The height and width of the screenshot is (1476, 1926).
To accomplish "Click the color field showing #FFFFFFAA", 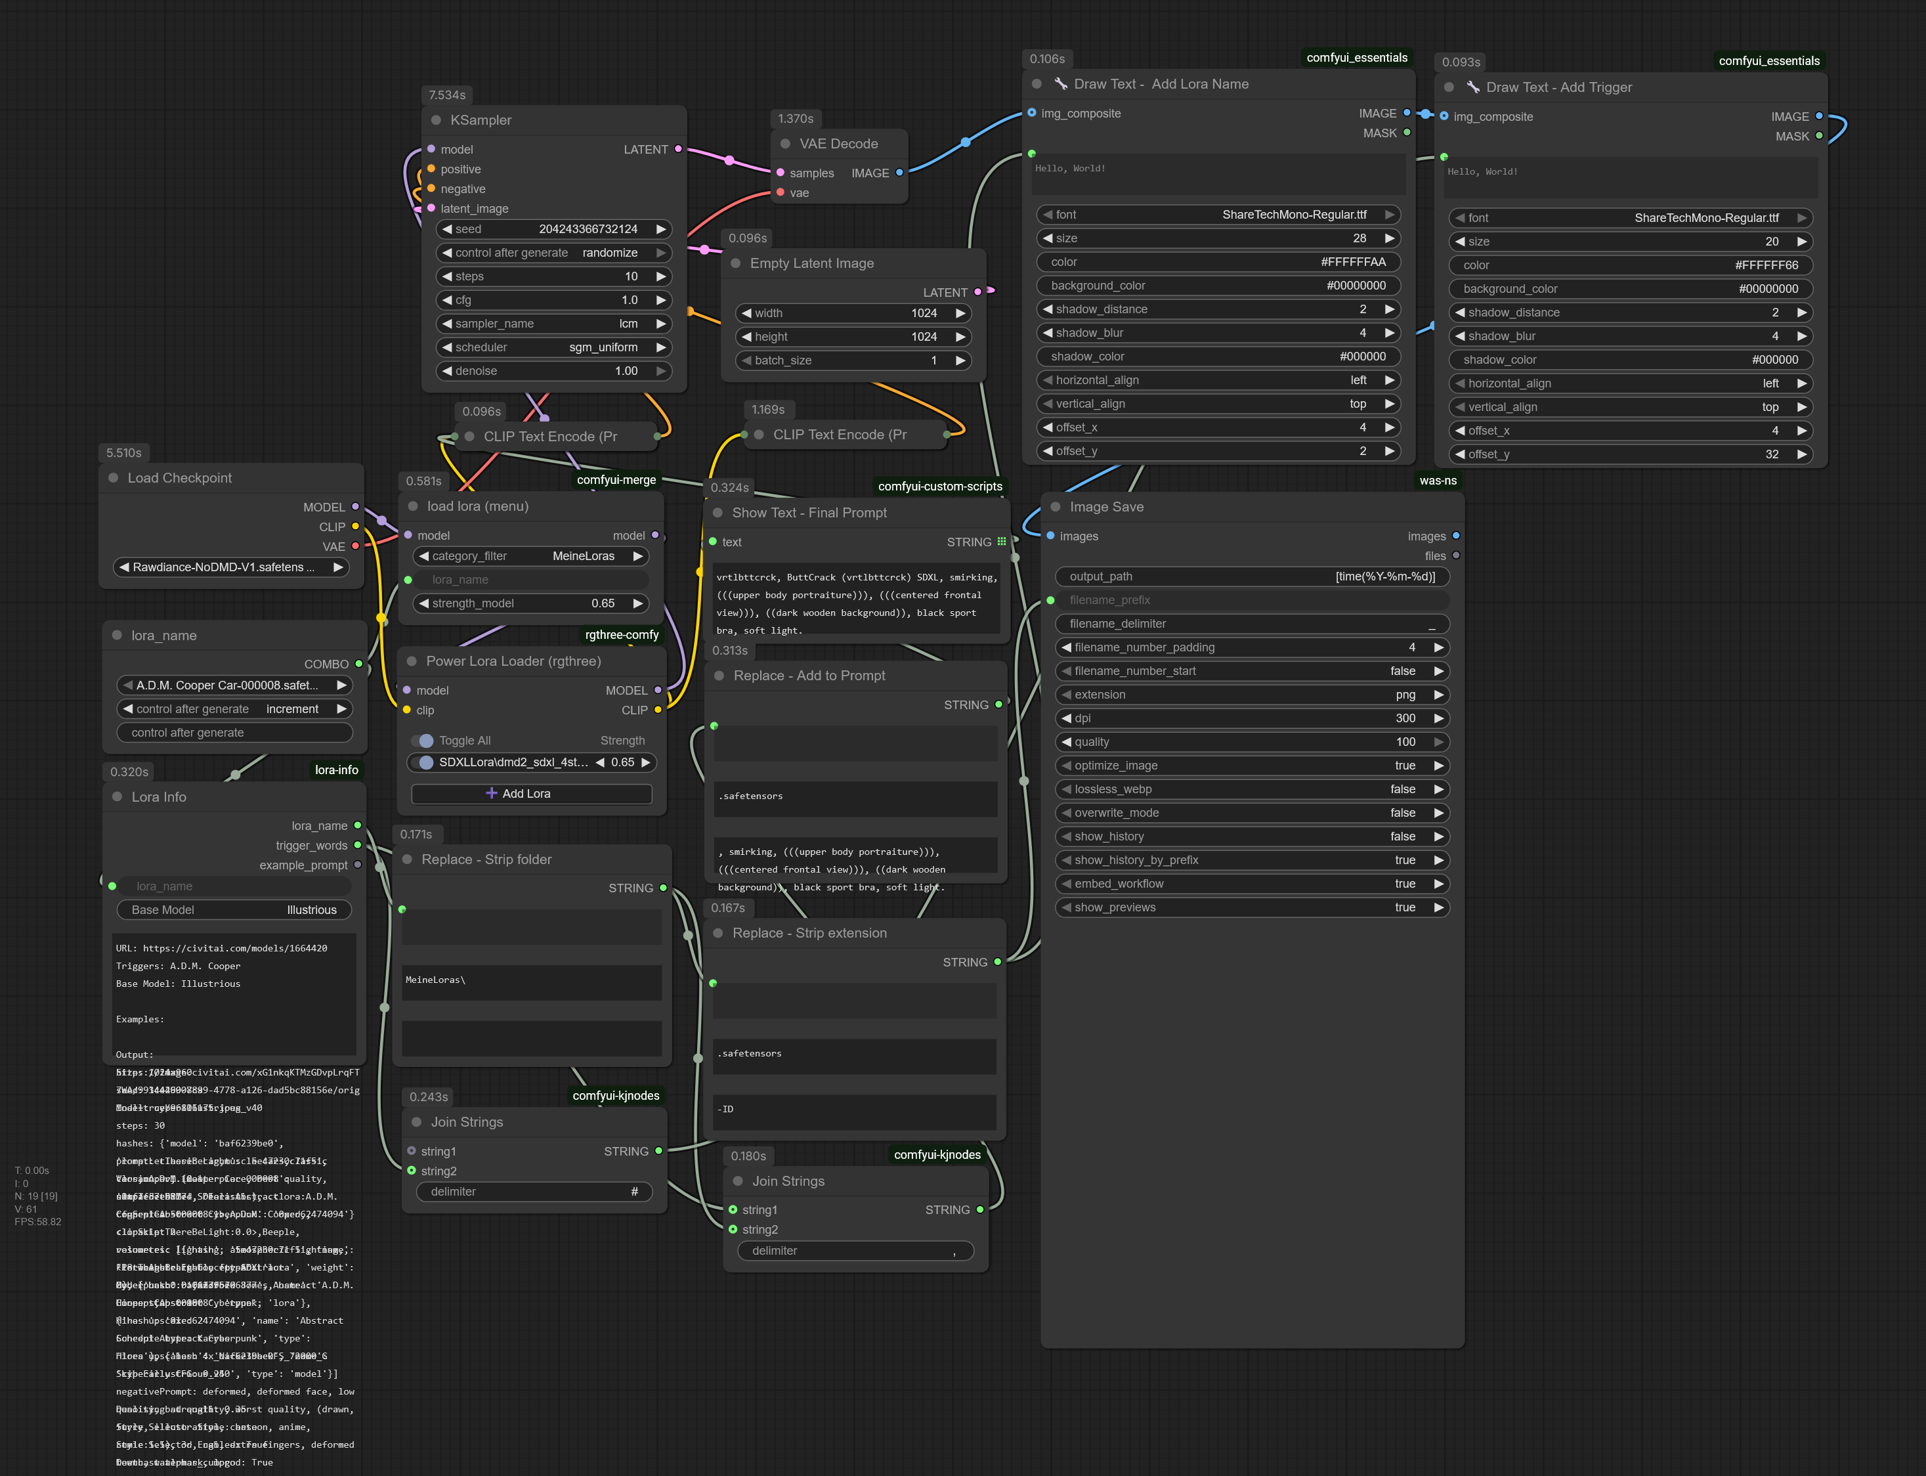I will pyautogui.click(x=1217, y=262).
